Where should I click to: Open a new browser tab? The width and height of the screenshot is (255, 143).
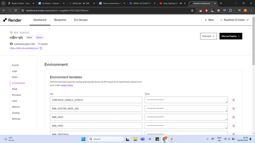coord(221,3)
